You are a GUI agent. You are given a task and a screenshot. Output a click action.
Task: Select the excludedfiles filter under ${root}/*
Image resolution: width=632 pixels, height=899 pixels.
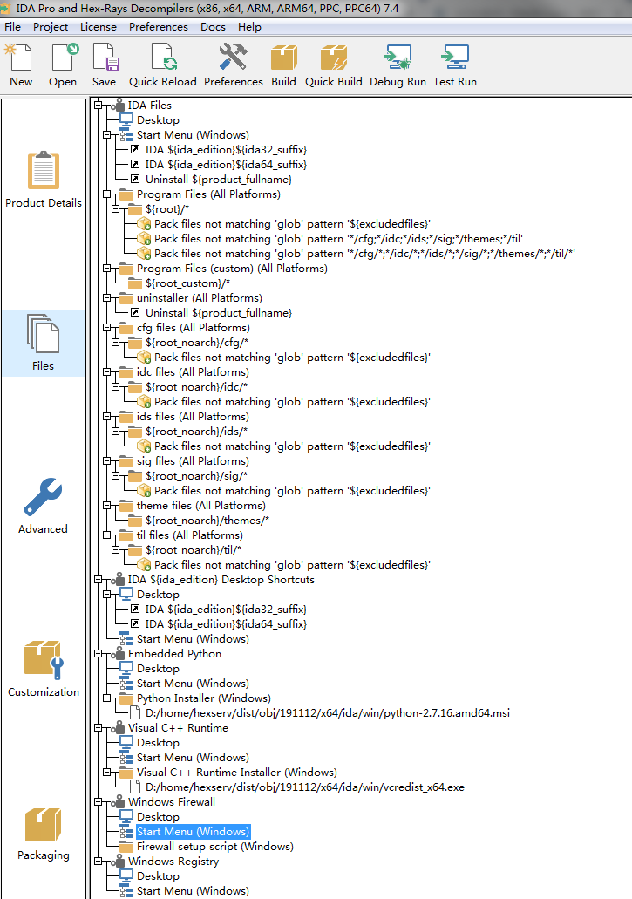(x=292, y=224)
